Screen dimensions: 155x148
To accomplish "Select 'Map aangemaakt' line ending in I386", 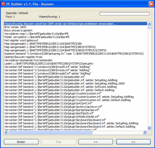I will [x=76, y=44].
